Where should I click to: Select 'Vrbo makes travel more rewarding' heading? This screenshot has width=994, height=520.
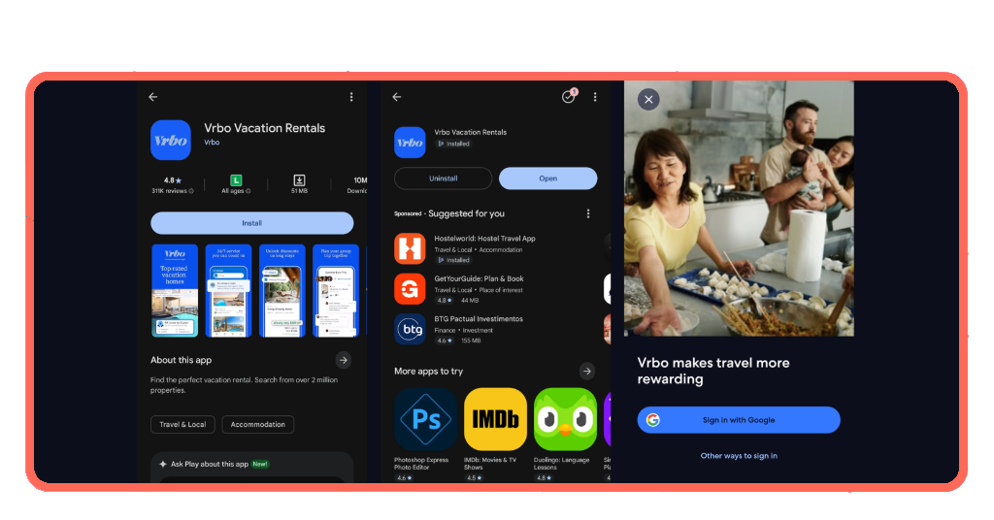tap(713, 372)
